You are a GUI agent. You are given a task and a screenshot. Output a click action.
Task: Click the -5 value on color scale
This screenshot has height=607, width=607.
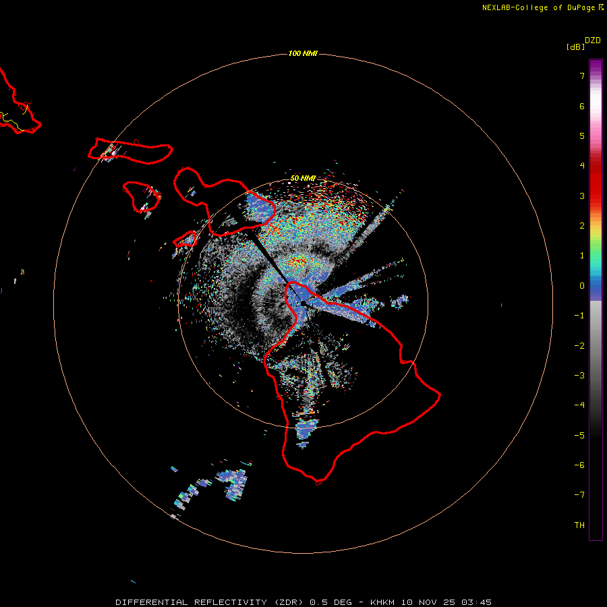579,436
